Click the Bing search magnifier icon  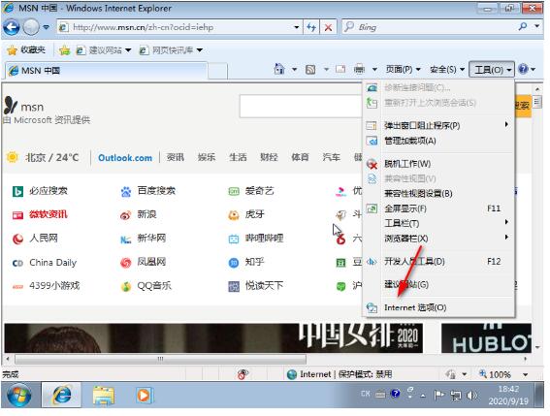click(x=523, y=26)
